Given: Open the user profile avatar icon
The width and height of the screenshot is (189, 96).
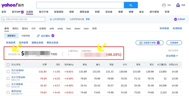Looking at the screenshot, I should click(164, 5).
